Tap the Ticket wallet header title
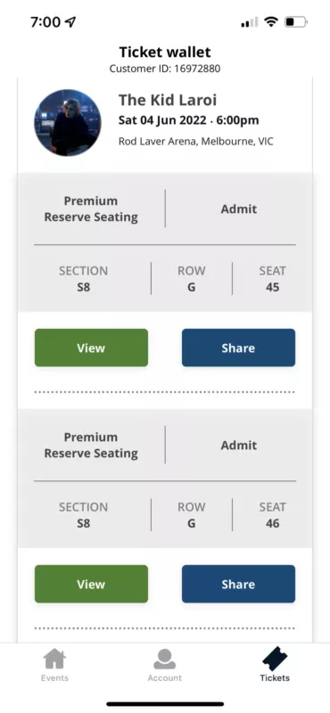 165,52
